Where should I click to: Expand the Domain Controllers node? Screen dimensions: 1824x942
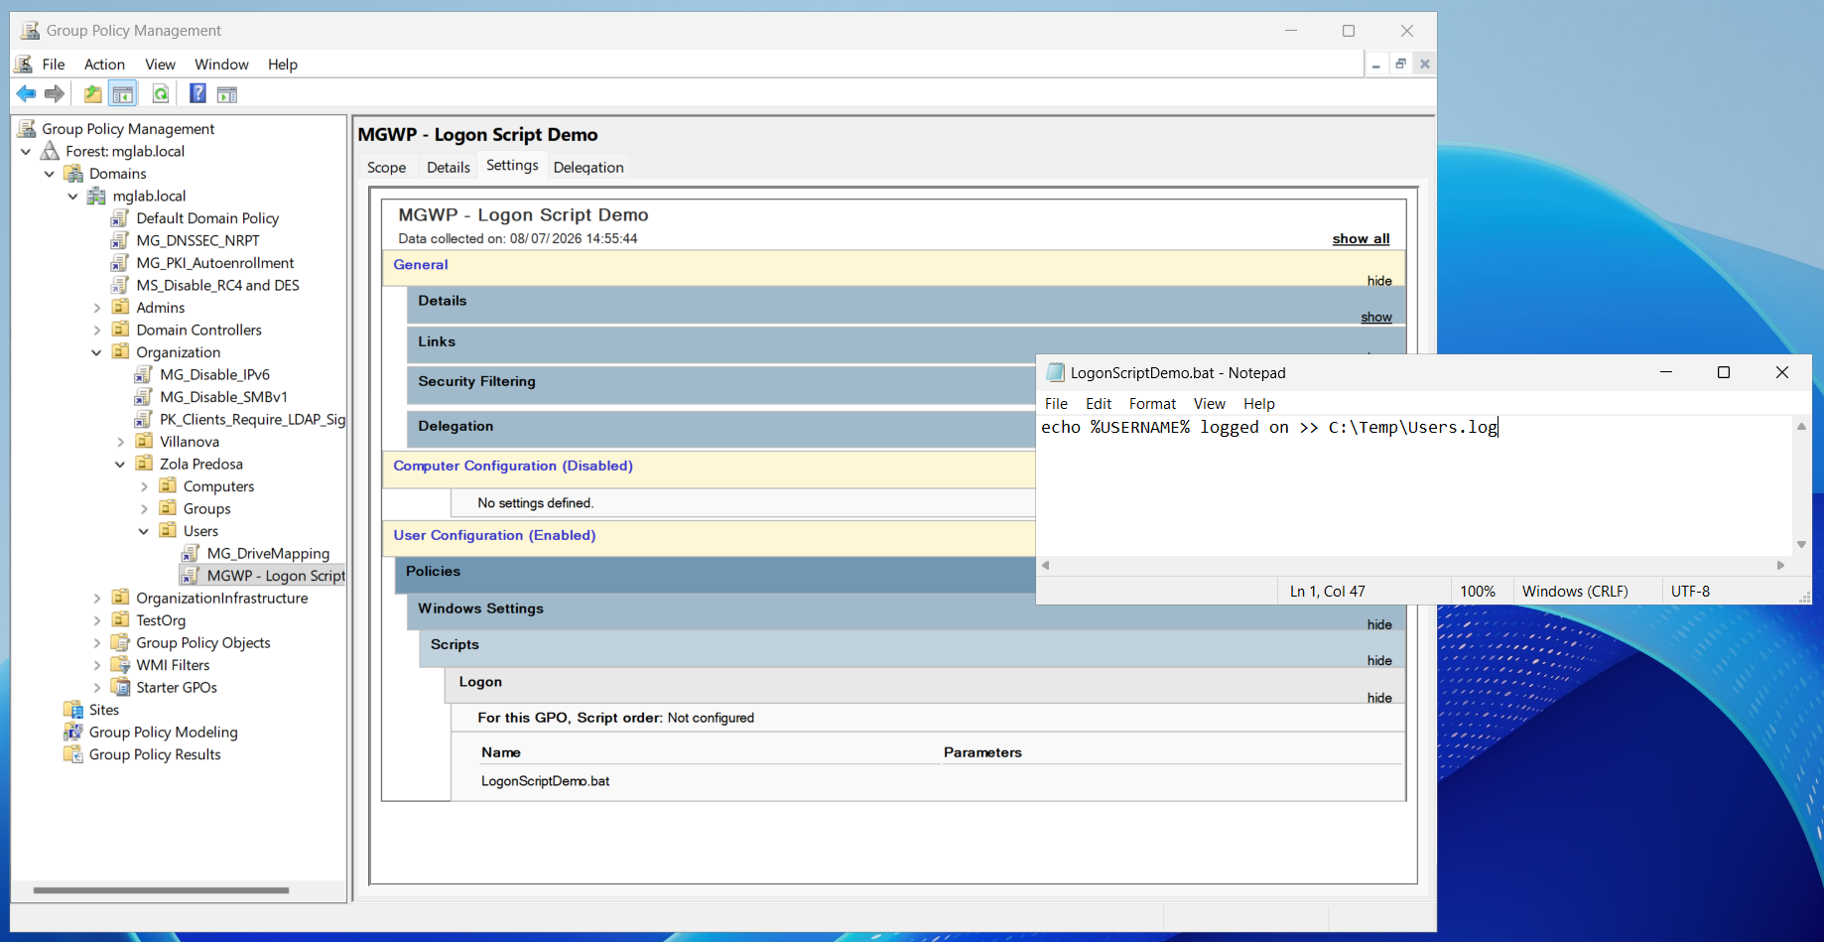click(97, 330)
